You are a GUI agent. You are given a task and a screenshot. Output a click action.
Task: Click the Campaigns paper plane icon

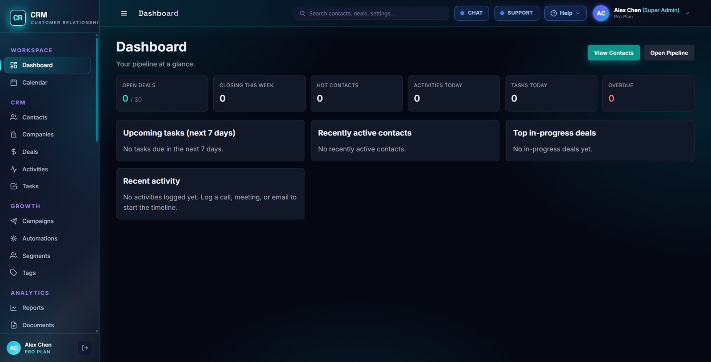click(14, 221)
